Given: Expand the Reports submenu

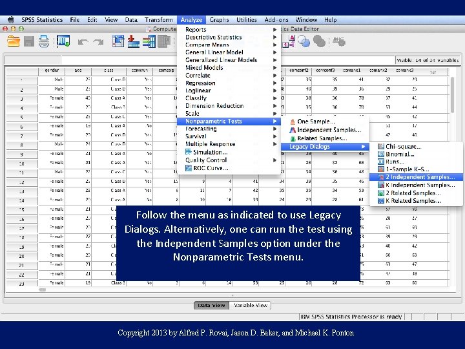Looking at the screenshot, I should pos(229,29).
